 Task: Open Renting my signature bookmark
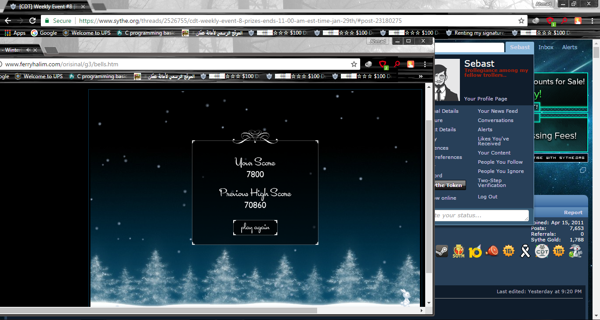coord(475,33)
